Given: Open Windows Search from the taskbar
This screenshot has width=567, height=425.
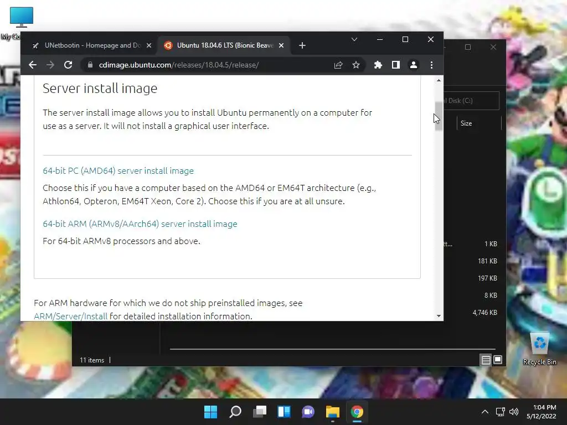Looking at the screenshot, I should pos(235,412).
